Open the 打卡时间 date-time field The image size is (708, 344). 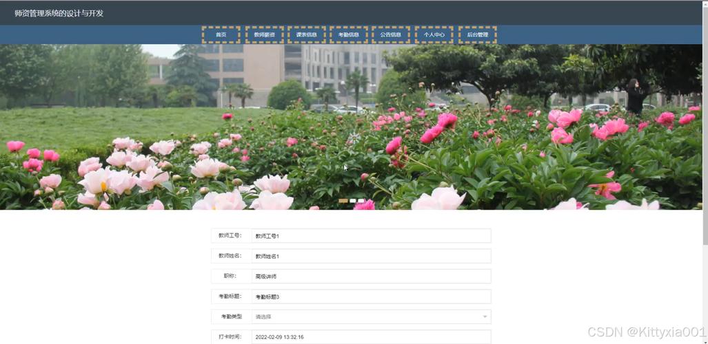pos(371,337)
